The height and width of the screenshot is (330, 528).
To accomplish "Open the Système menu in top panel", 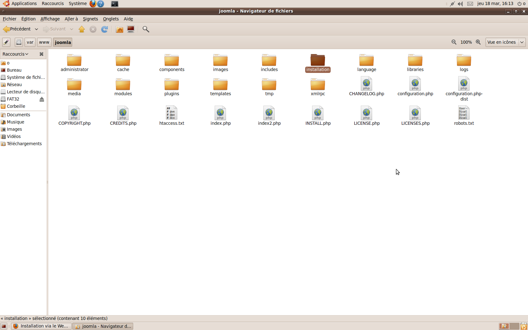I will tap(78, 3).
